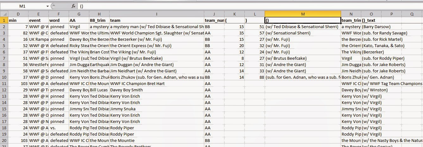Screen dimensions: 423x147
Task: Select cell 'the Orient Express (w/ Mr. Fuji)'
Action: pos(157,46)
